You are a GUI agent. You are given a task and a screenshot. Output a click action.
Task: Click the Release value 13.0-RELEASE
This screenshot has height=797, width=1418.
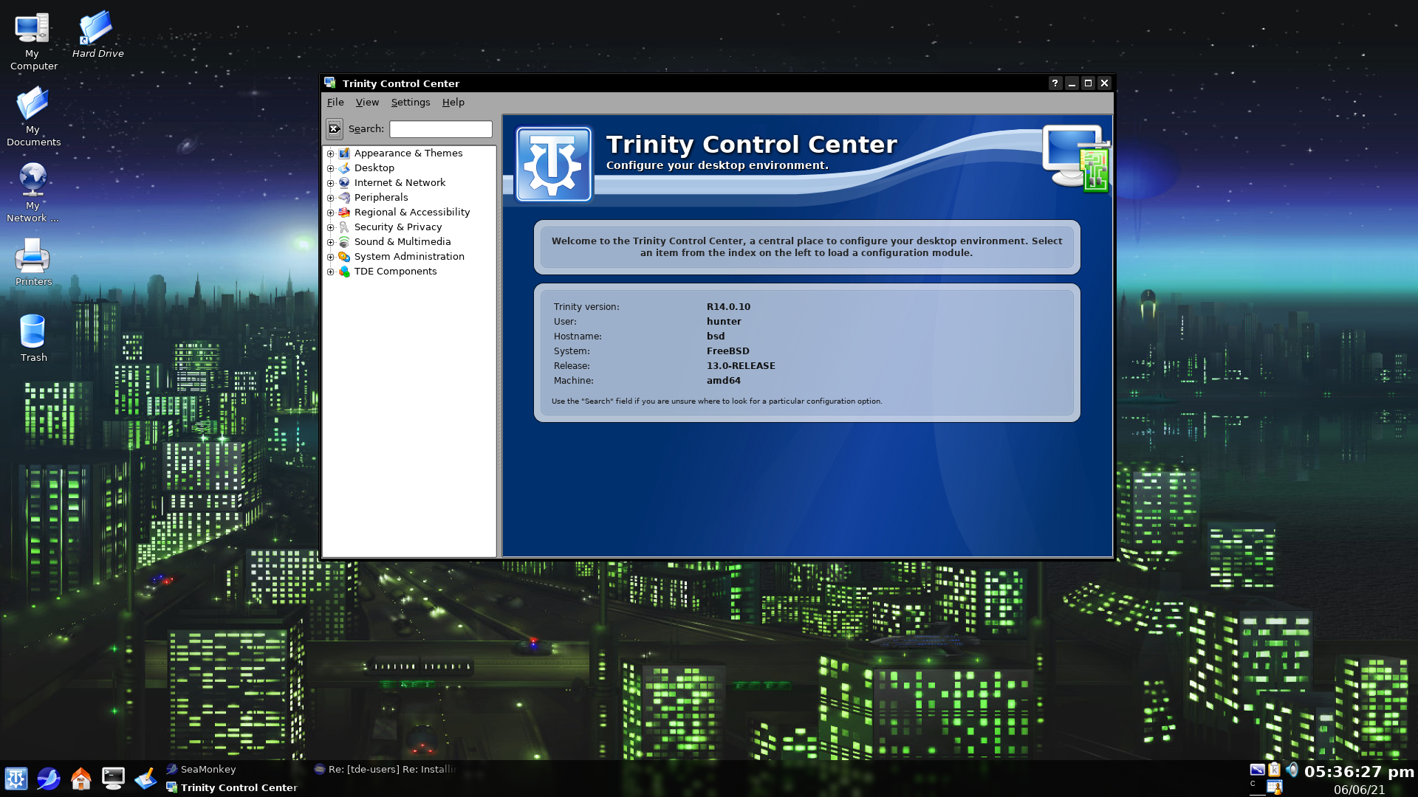[741, 366]
